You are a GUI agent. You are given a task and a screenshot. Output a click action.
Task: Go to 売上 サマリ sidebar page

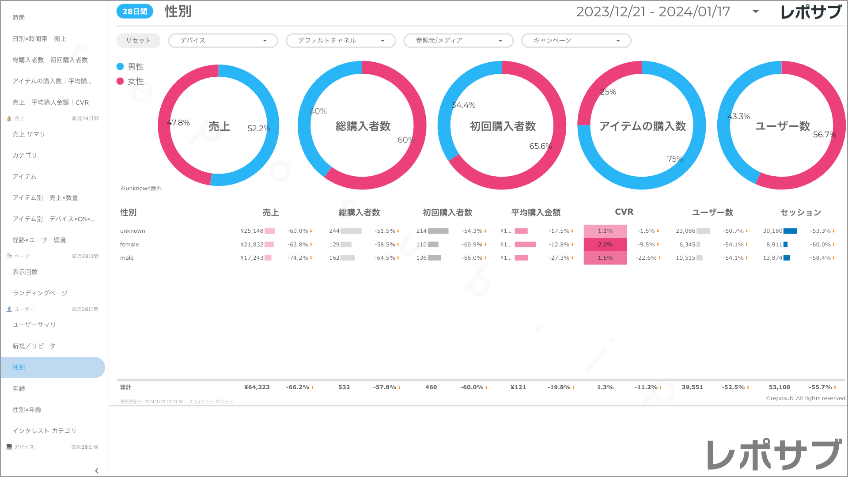click(x=29, y=134)
